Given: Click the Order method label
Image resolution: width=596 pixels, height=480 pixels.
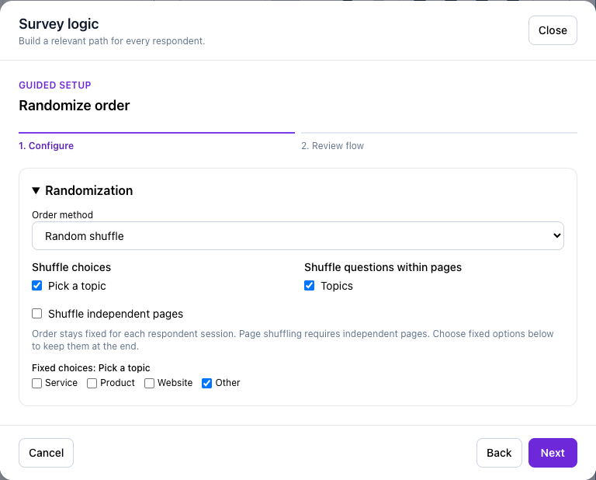Looking at the screenshot, I should click(x=62, y=215).
